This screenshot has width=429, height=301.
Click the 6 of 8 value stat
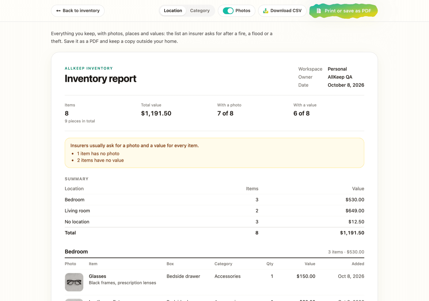pos(302,113)
